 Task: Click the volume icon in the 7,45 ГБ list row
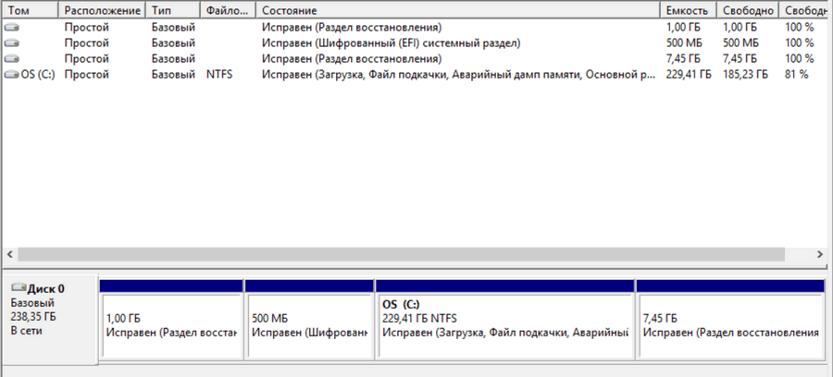coord(12,59)
